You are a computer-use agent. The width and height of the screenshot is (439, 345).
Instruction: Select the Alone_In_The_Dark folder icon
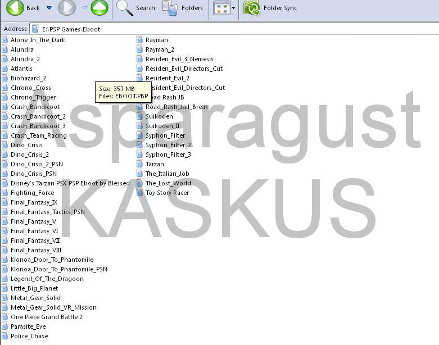4,40
